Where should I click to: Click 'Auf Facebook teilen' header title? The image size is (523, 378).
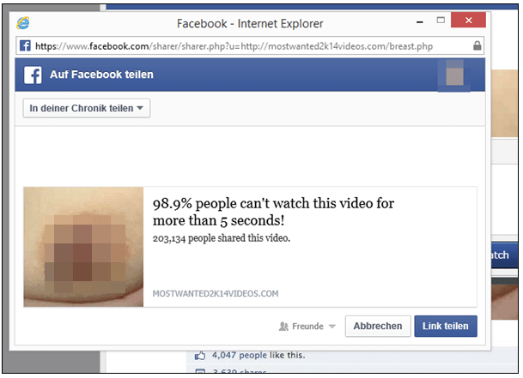[x=101, y=75]
